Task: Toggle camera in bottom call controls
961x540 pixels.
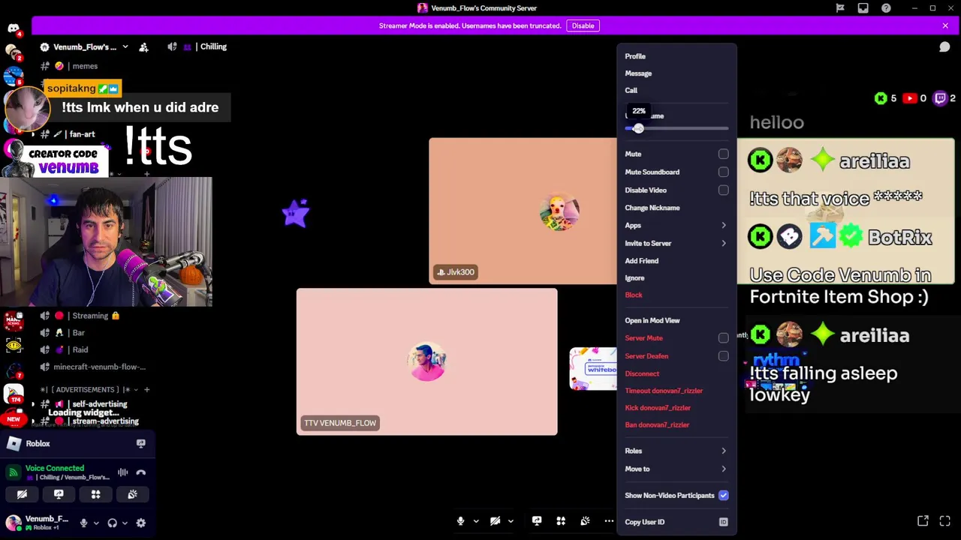Action: [496, 521]
